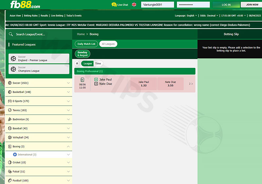Viewport: 262px width, 184px height.
Task: Click the Futsal icon
Action: [10, 171]
